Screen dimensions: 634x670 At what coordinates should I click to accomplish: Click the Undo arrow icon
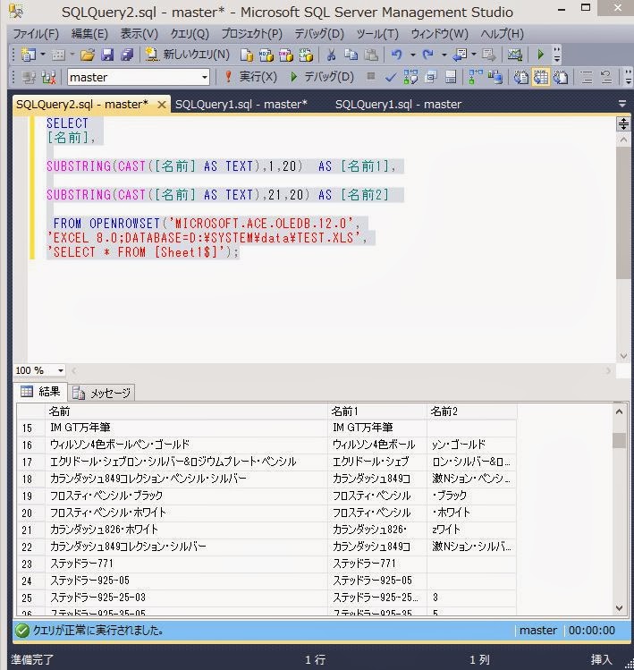[x=397, y=55]
